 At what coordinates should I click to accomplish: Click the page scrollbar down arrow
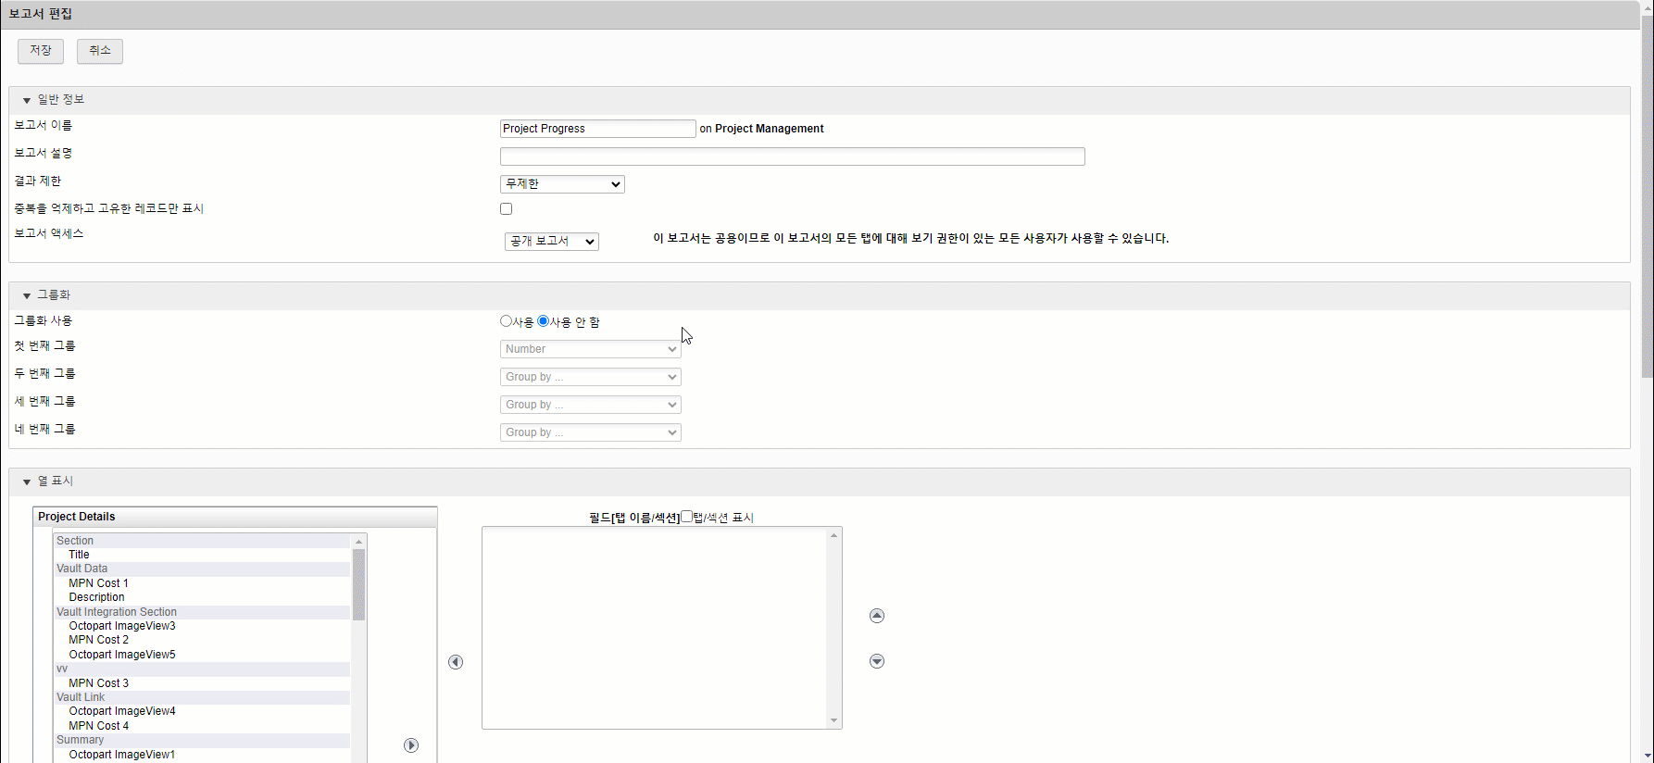(x=1648, y=757)
